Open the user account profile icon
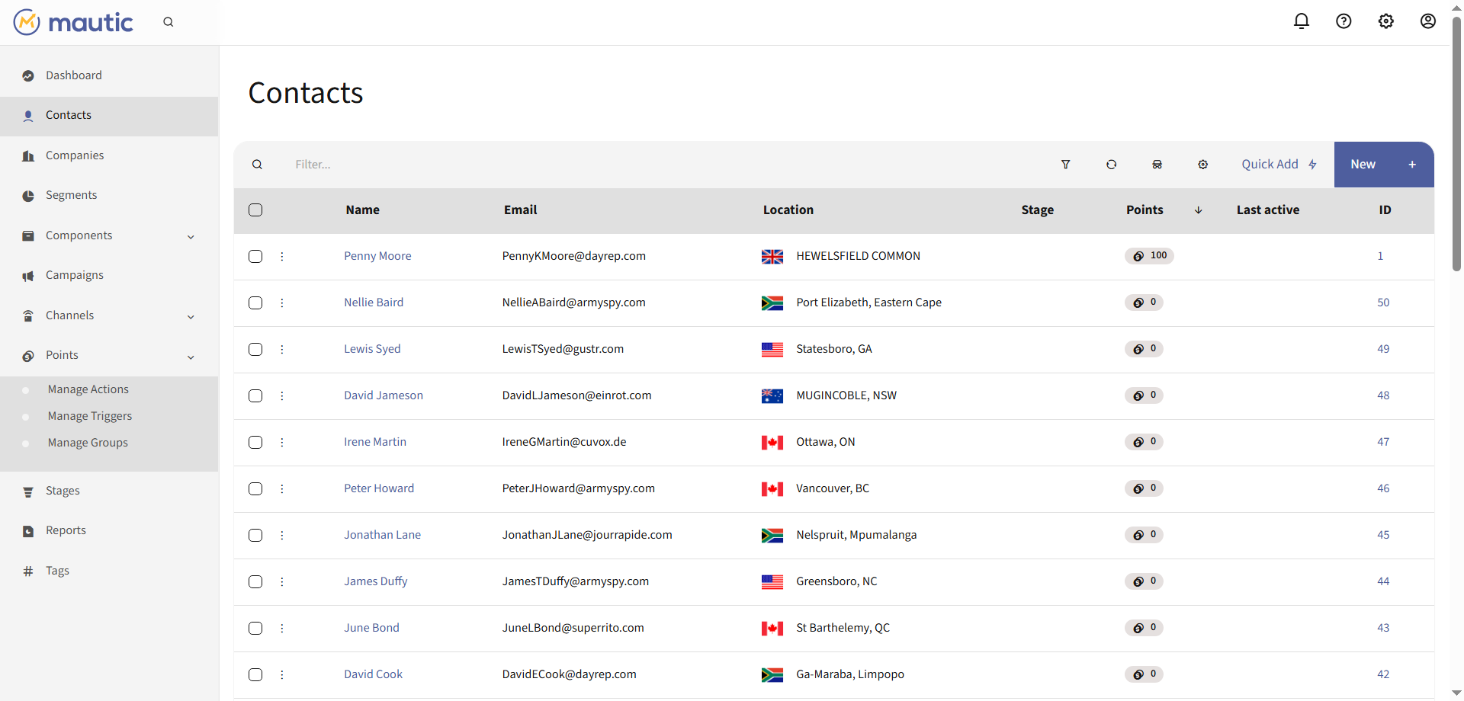 (x=1427, y=21)
